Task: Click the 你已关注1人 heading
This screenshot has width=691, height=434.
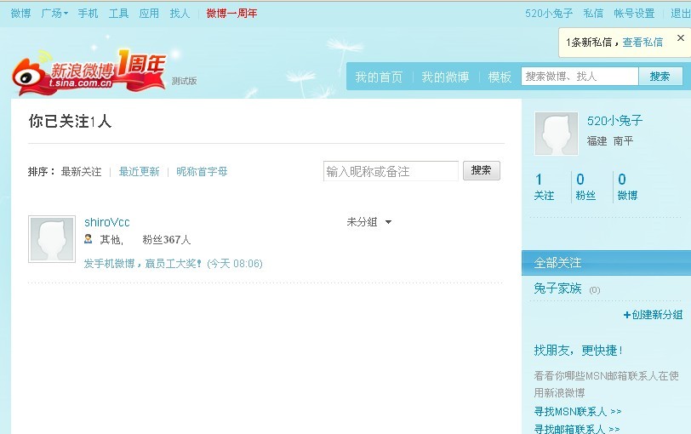Action: (70, 121)
